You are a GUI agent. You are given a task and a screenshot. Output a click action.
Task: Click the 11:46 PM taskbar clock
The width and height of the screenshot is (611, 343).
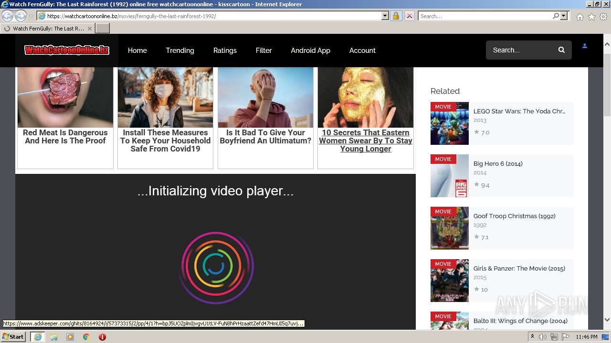[587, 337]
